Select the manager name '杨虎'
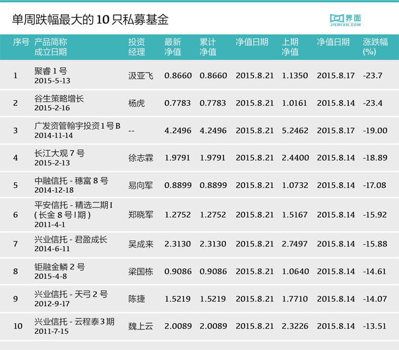The width and height of the screenshot is (399, 350). (137, 103)
